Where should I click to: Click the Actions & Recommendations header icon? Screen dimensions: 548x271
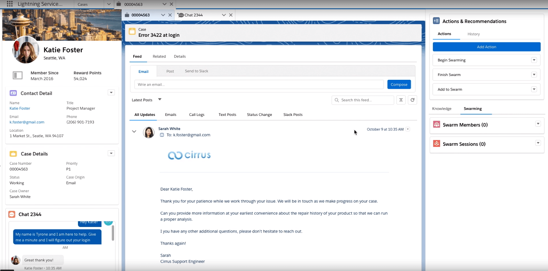point(436,21)
